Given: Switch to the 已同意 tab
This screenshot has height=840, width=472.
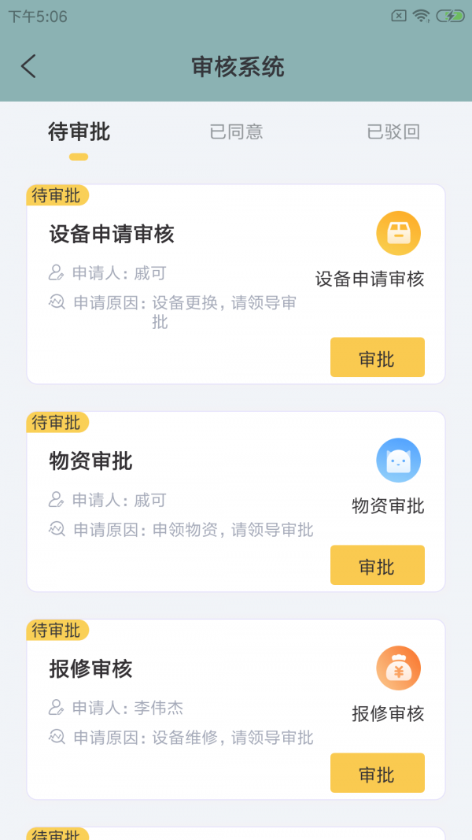Looking at the screenshot, I should click(x=236, y=131).
